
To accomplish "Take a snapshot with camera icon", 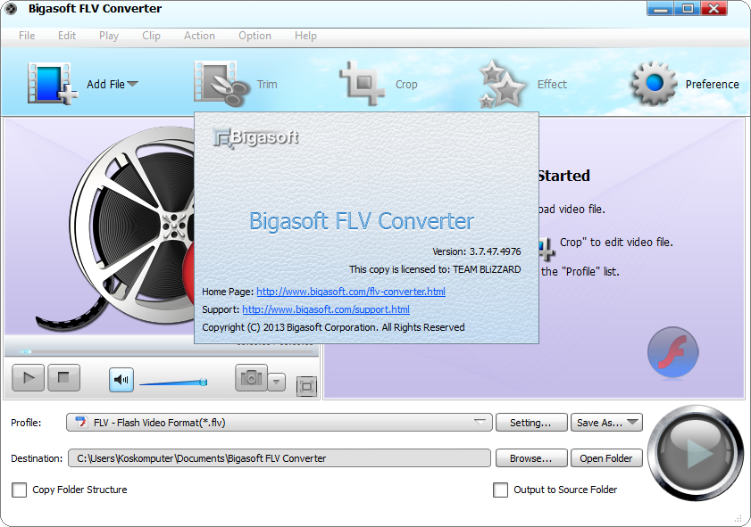I will pyautogui.click(x=251, y=378).
